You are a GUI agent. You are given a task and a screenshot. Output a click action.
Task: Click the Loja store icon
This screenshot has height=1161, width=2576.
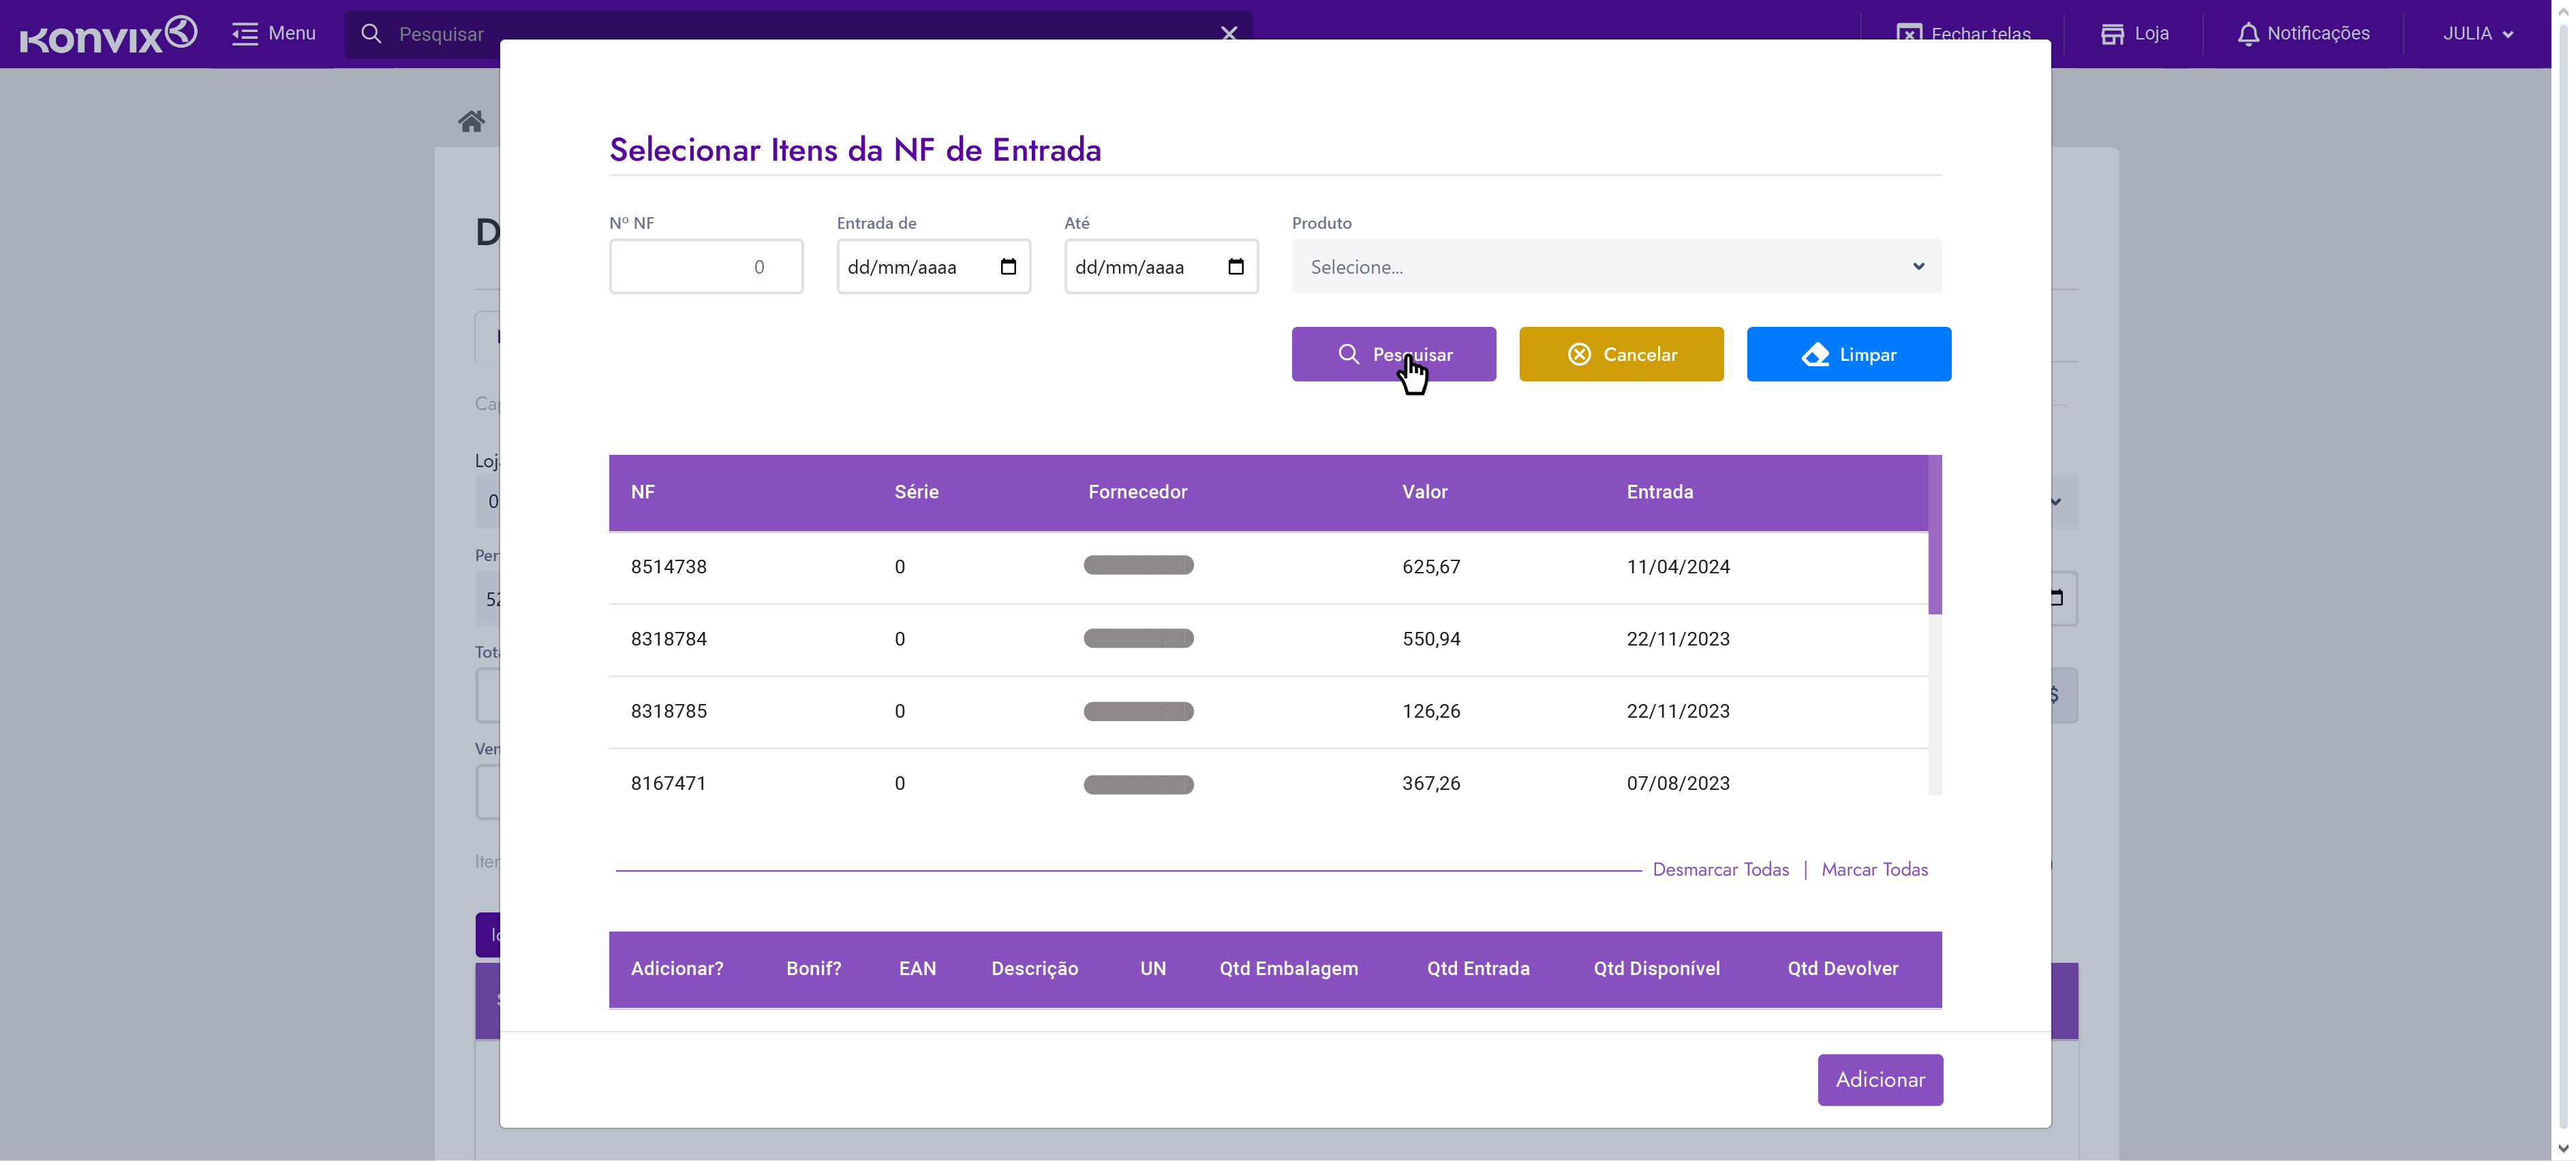point(2112,33)
